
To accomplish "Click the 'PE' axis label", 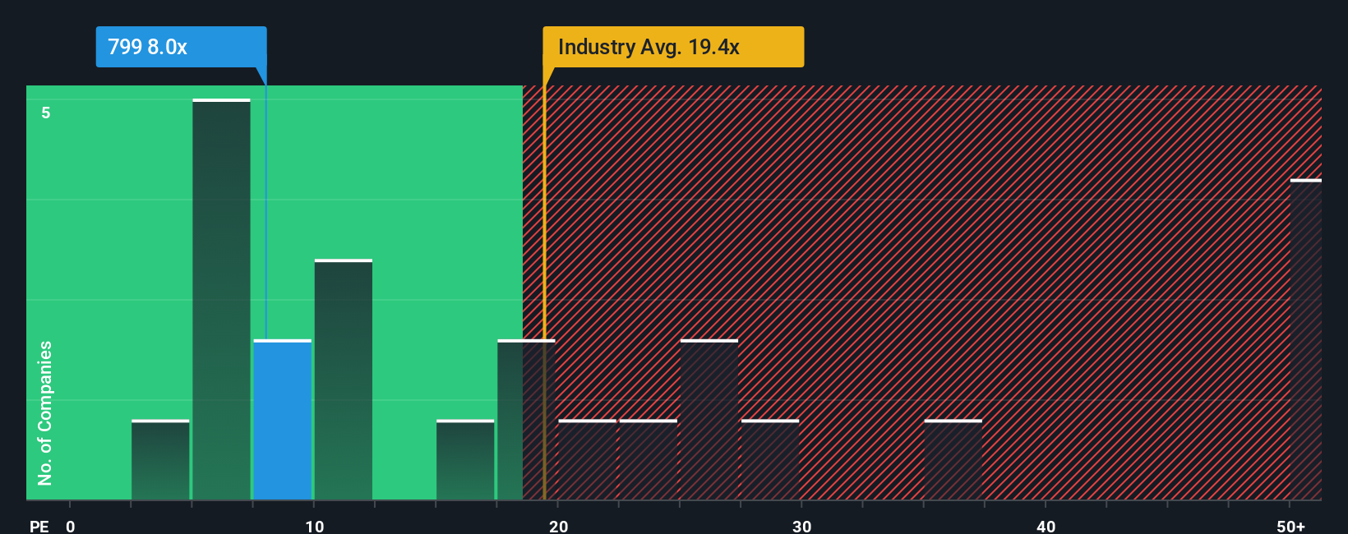I will [39, 527].
